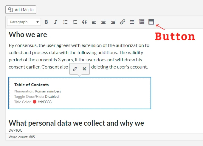The width and height of the screenshot is (203, 146).
Task: Select the Table of Contents shortcode block
Action: [80, 93]
